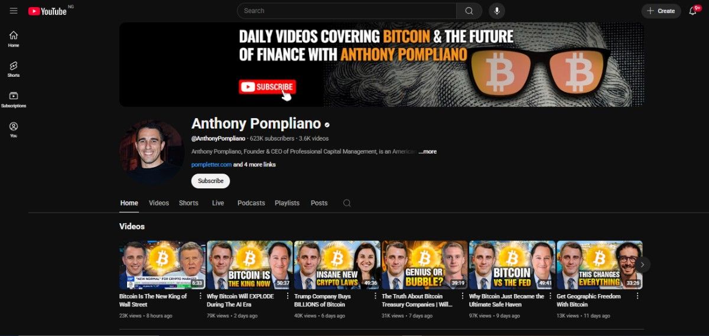Open the notifications bell

click(x=692, y=11)
